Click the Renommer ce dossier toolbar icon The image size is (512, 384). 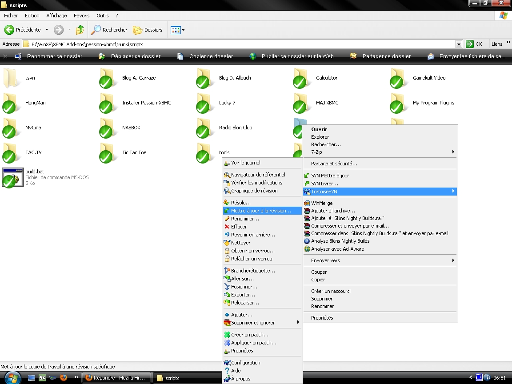[18, 56]
